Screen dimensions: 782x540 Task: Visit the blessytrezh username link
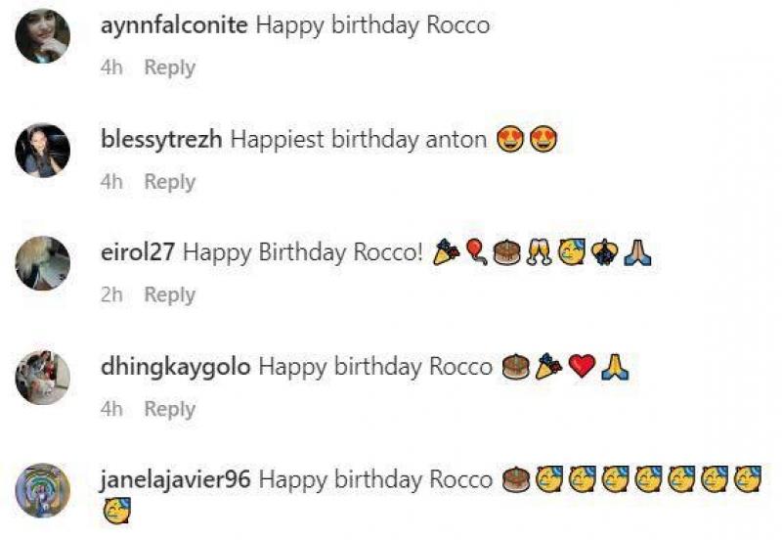coord(162,140)
